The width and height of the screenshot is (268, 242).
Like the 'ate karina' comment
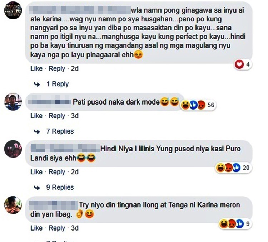pyautogui.click(x=36, y=69)
